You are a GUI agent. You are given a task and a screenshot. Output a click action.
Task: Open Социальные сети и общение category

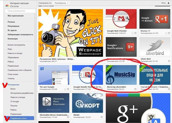tap(20, 70)
